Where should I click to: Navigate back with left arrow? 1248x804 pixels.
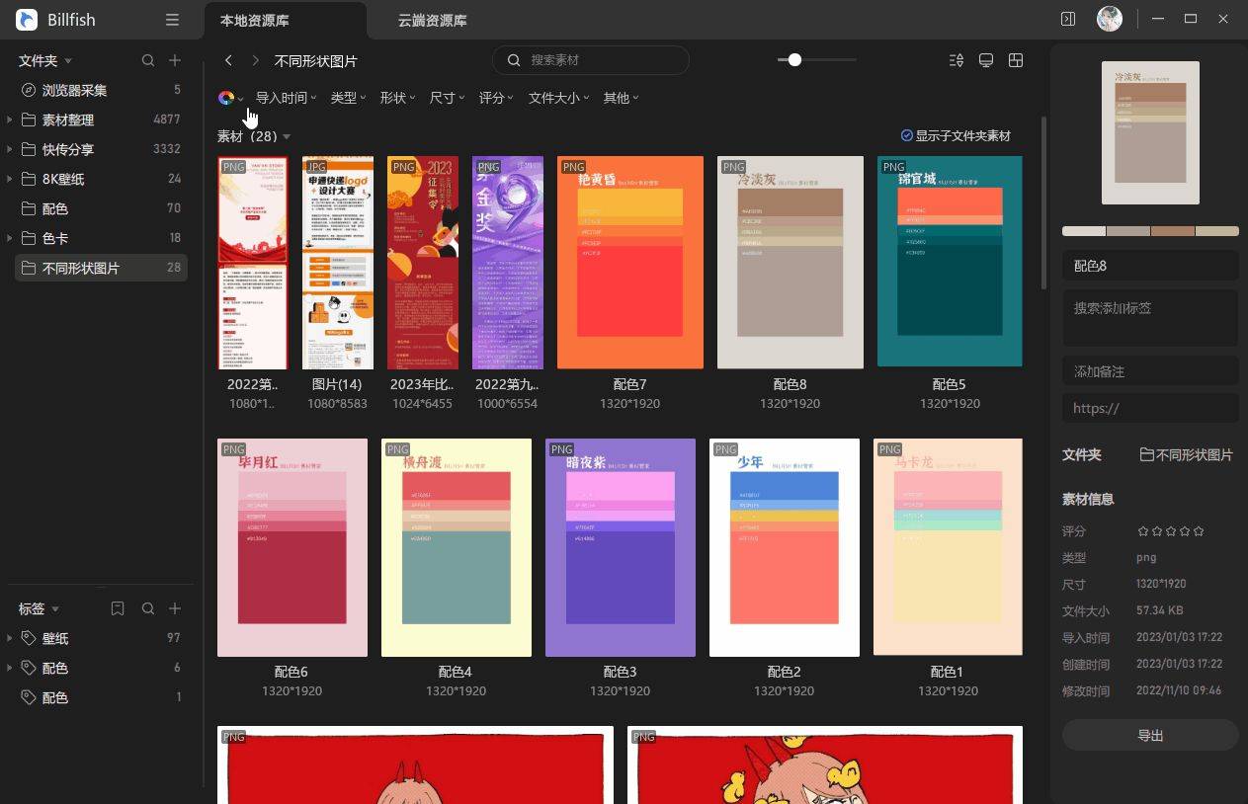point(228,60)
